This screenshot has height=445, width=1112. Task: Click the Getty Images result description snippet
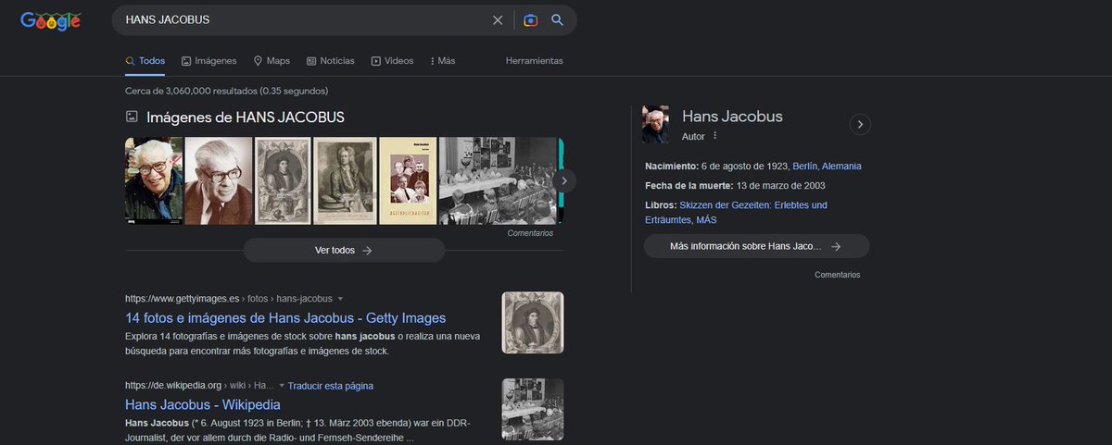pyautogui.click(x=303, y=343)
